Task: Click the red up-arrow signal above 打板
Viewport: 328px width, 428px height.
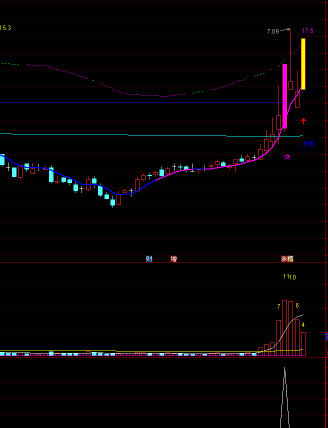Action: (x=303, y=120)
